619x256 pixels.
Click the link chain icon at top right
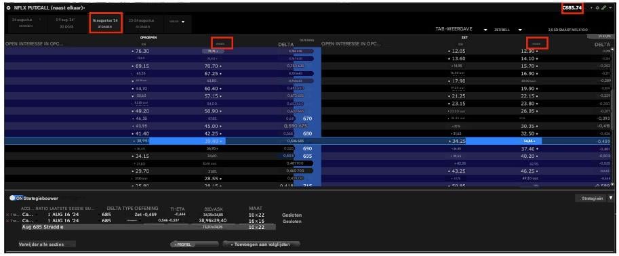pyautogui.click(x=603, y=8)
